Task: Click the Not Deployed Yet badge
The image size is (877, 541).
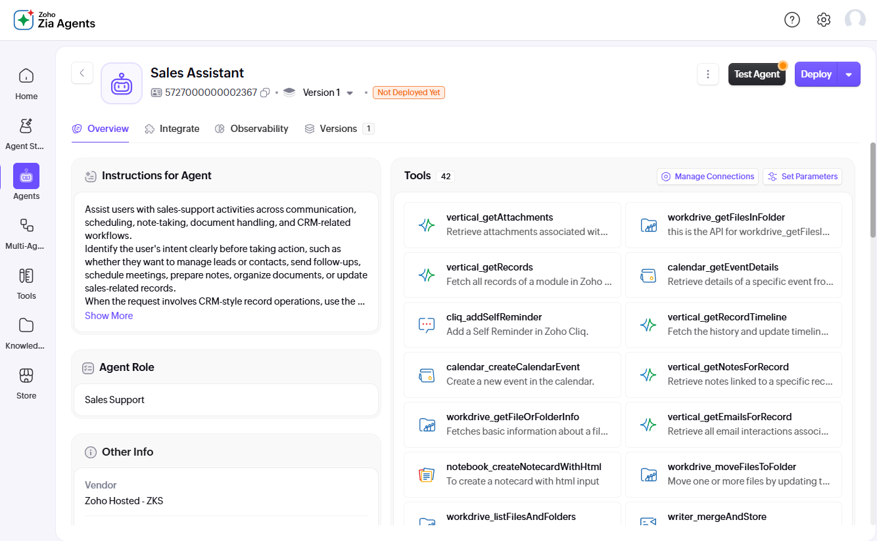Action: pos(409,93)
